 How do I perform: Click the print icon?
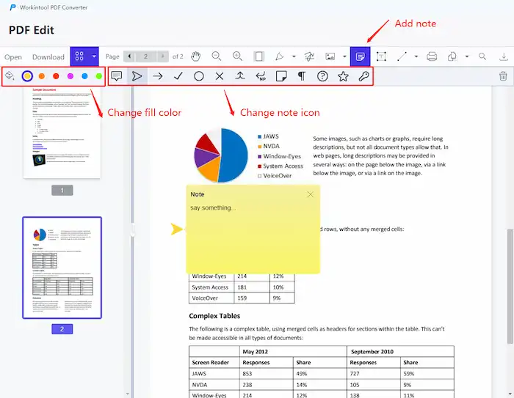point(432,56)
